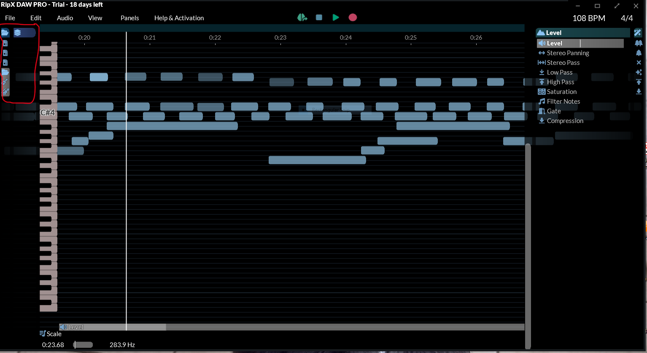This screenshot has width=647, height=353.
Task: Select the guitar instrument layer icon
Action: coord(5,82)
